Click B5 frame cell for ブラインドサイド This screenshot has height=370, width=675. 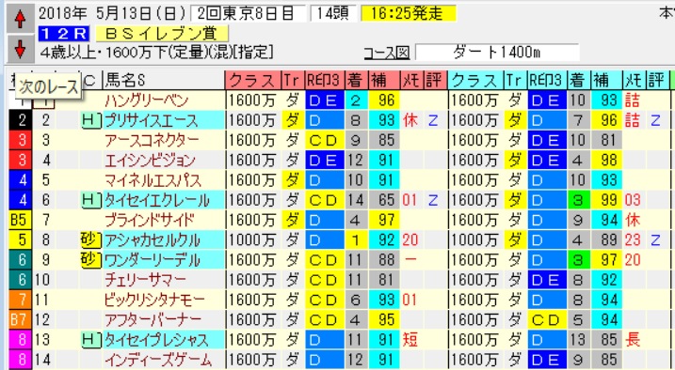(x=20, y=220)
